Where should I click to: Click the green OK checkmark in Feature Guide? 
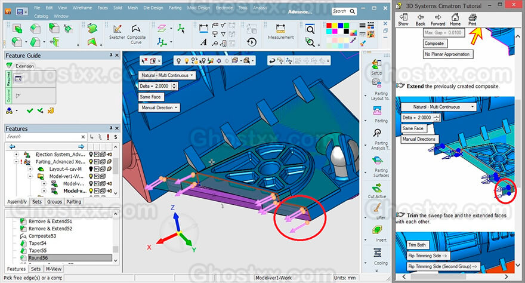[x=30, y=110]
